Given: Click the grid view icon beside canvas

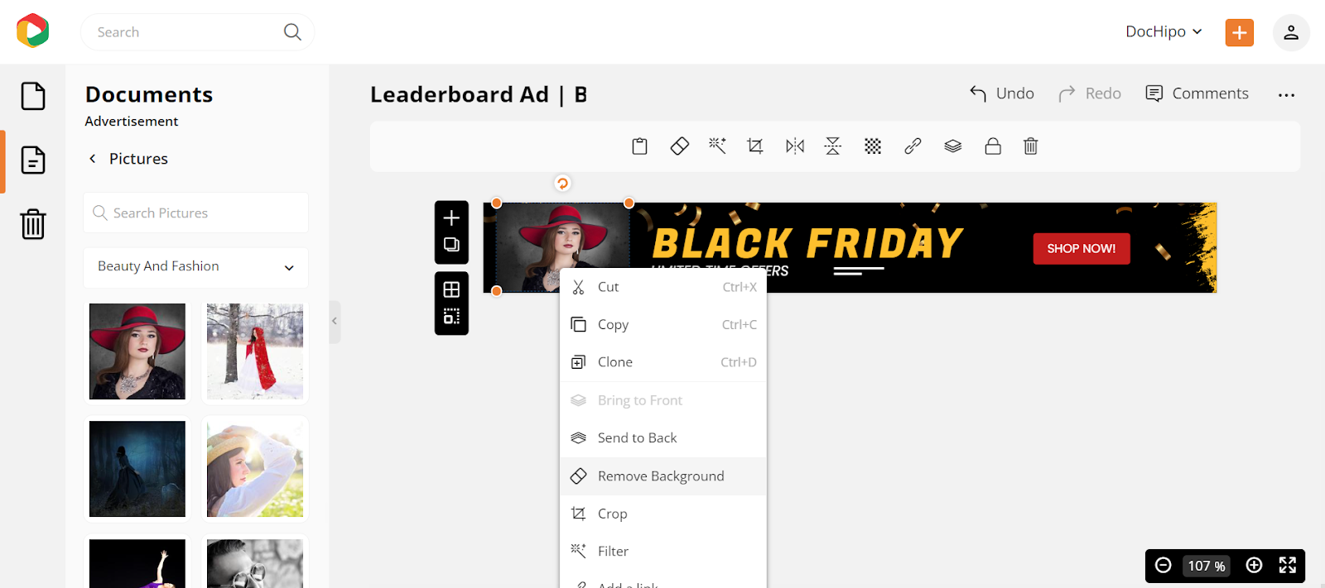Looking at the screenshot, I should (451, 289).
